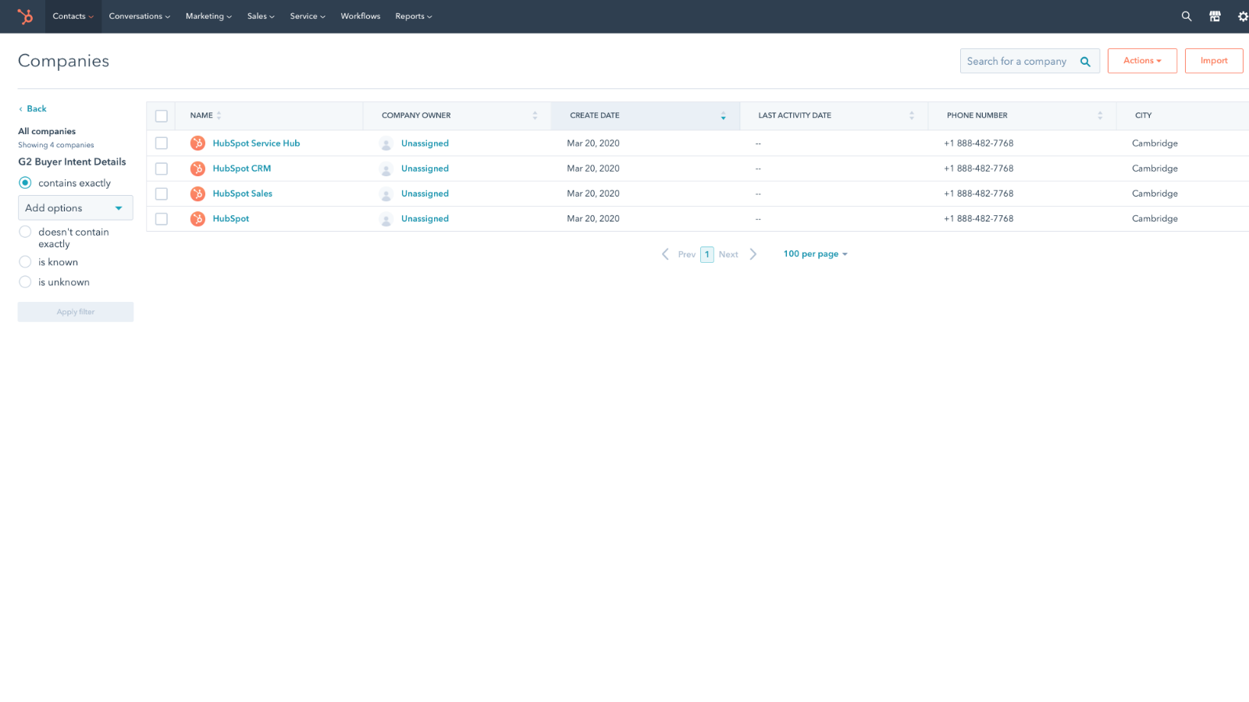Click Unassigned owner in HubSpot Service Hub row

[425, 144]
